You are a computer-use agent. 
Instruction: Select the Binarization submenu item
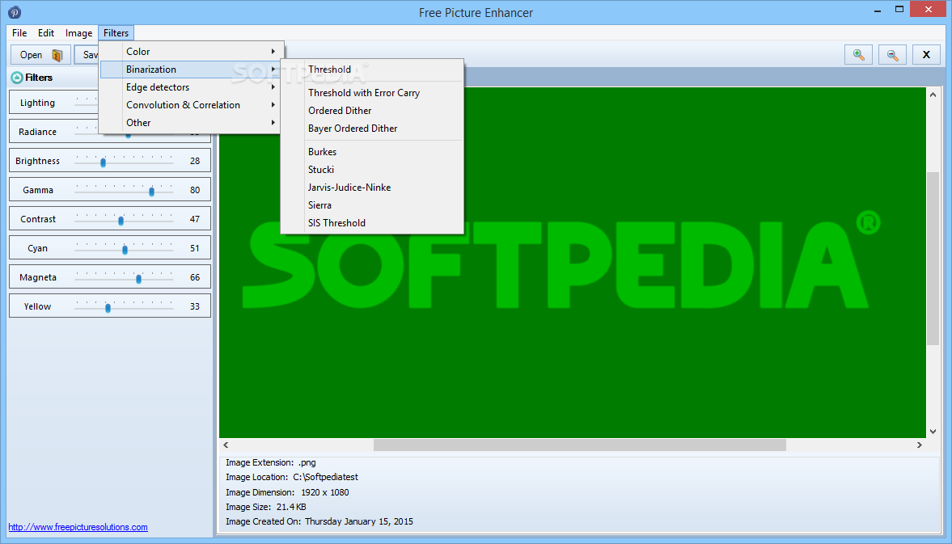pyautogui.click(x=189, y=70)
